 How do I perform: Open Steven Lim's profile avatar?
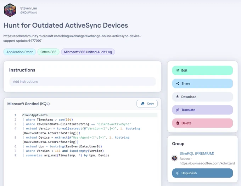(10, 10)
